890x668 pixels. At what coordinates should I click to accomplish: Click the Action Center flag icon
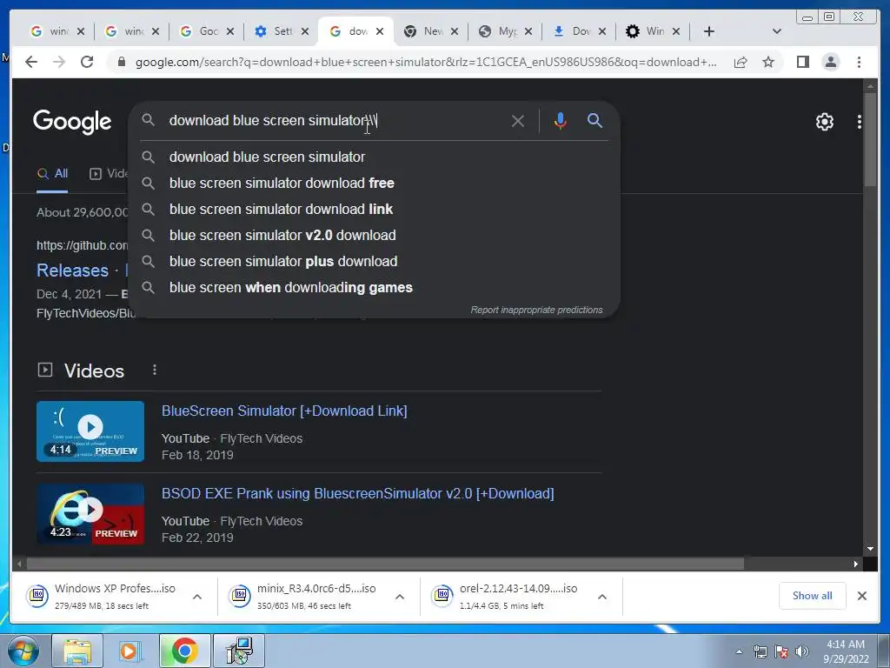tap(781, 651)
